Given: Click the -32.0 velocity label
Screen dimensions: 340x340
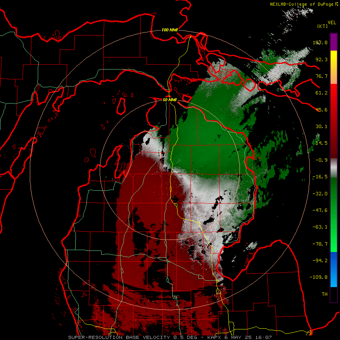Looking at the screenshot, I should click(x=320, y=194).
